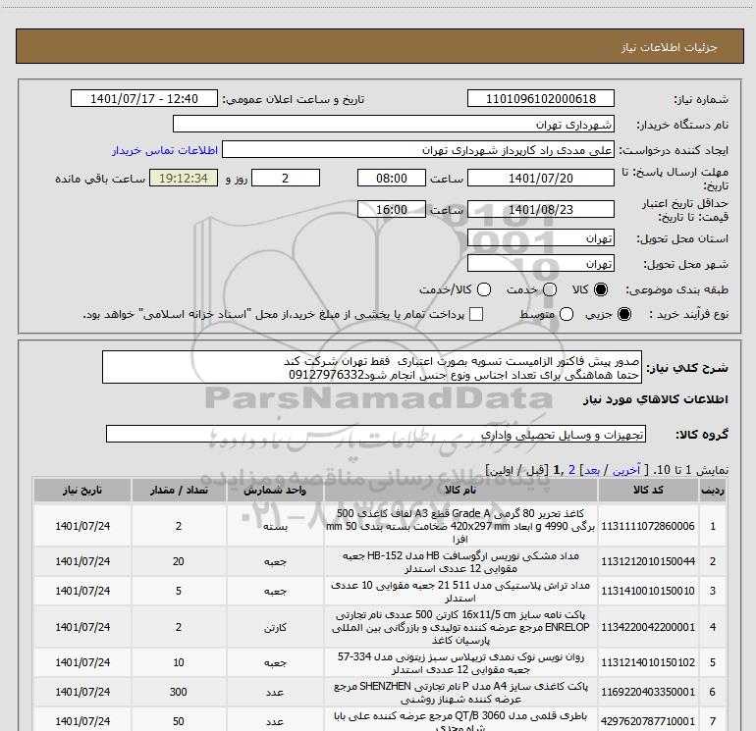
Task: Go to بعد page link
Action: tap(592, 470)
